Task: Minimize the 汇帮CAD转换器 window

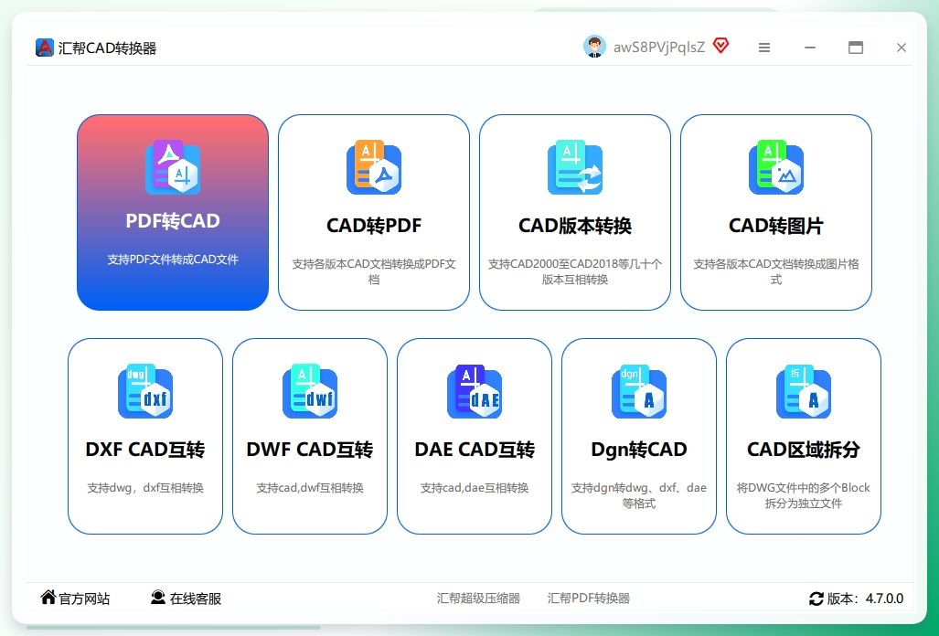Action: coord(810,48)
